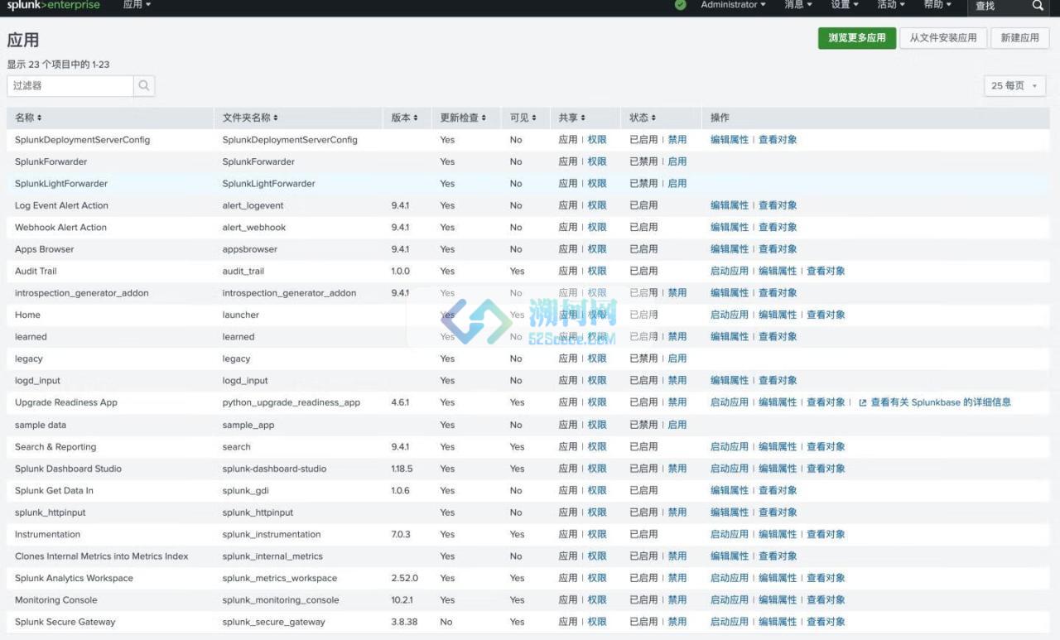This screenshot has height=640, width=1060.
Task: Open 权限 for legacy row
Action: coord(597,358)
